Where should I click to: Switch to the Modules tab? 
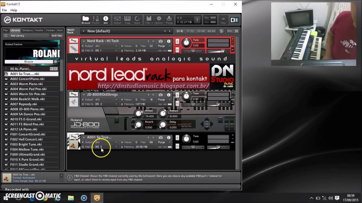(x=50, y=30)
